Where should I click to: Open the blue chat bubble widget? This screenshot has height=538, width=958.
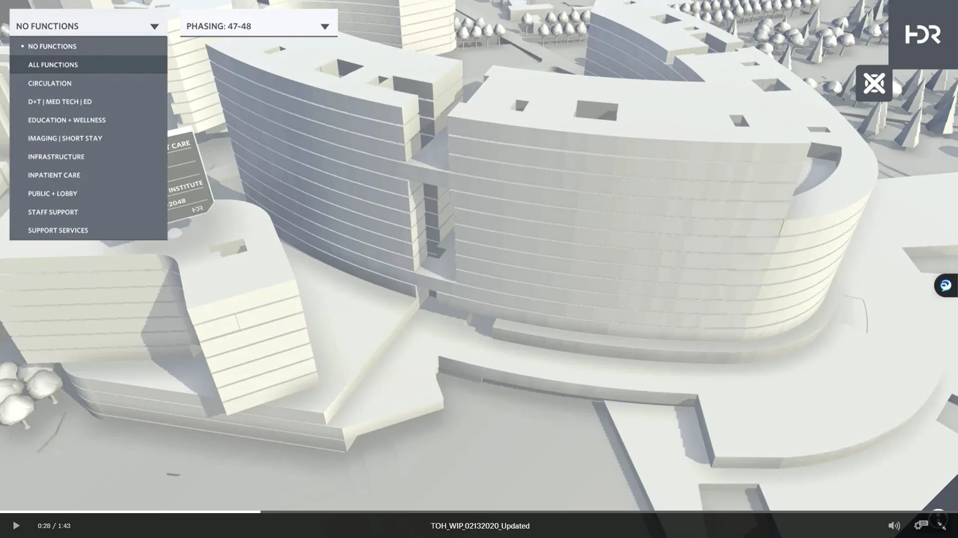pos(946,285)
